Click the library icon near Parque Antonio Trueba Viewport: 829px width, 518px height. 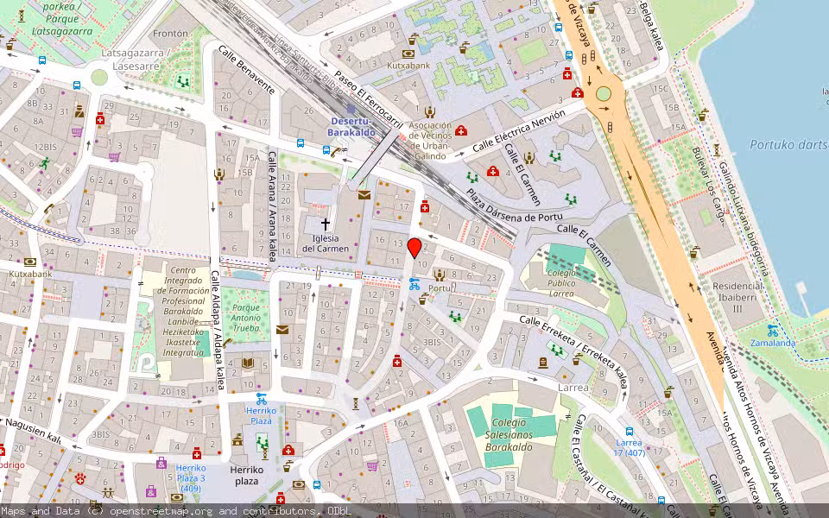(x=247, y=363)
